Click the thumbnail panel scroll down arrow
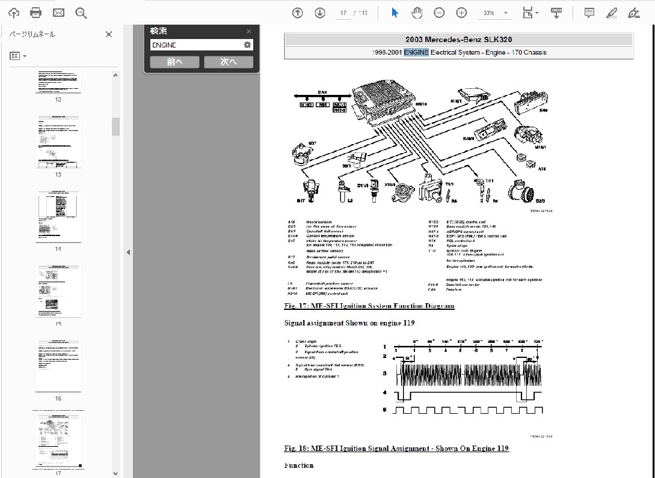This screenshot has height=478, width=655. [x=115, y=473]
